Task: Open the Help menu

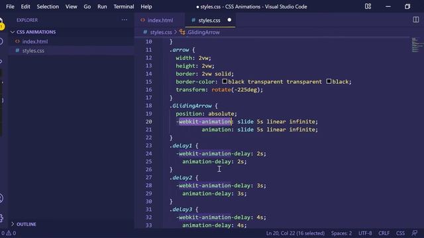Action: 146,7
